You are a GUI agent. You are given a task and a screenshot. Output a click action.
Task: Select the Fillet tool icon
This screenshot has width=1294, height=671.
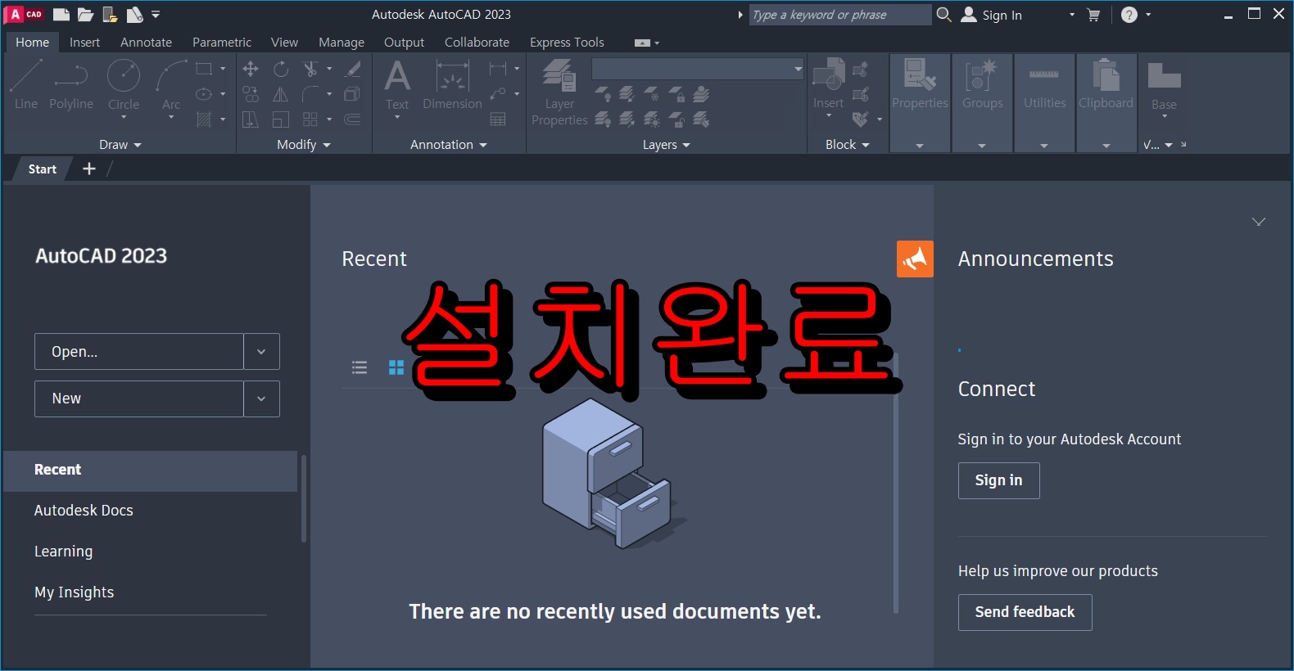311,94
